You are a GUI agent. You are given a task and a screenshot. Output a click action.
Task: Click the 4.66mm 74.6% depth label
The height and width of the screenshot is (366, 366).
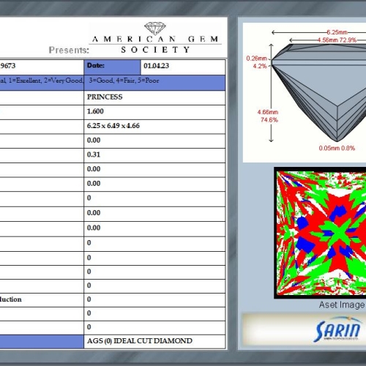tap(268, 116)
